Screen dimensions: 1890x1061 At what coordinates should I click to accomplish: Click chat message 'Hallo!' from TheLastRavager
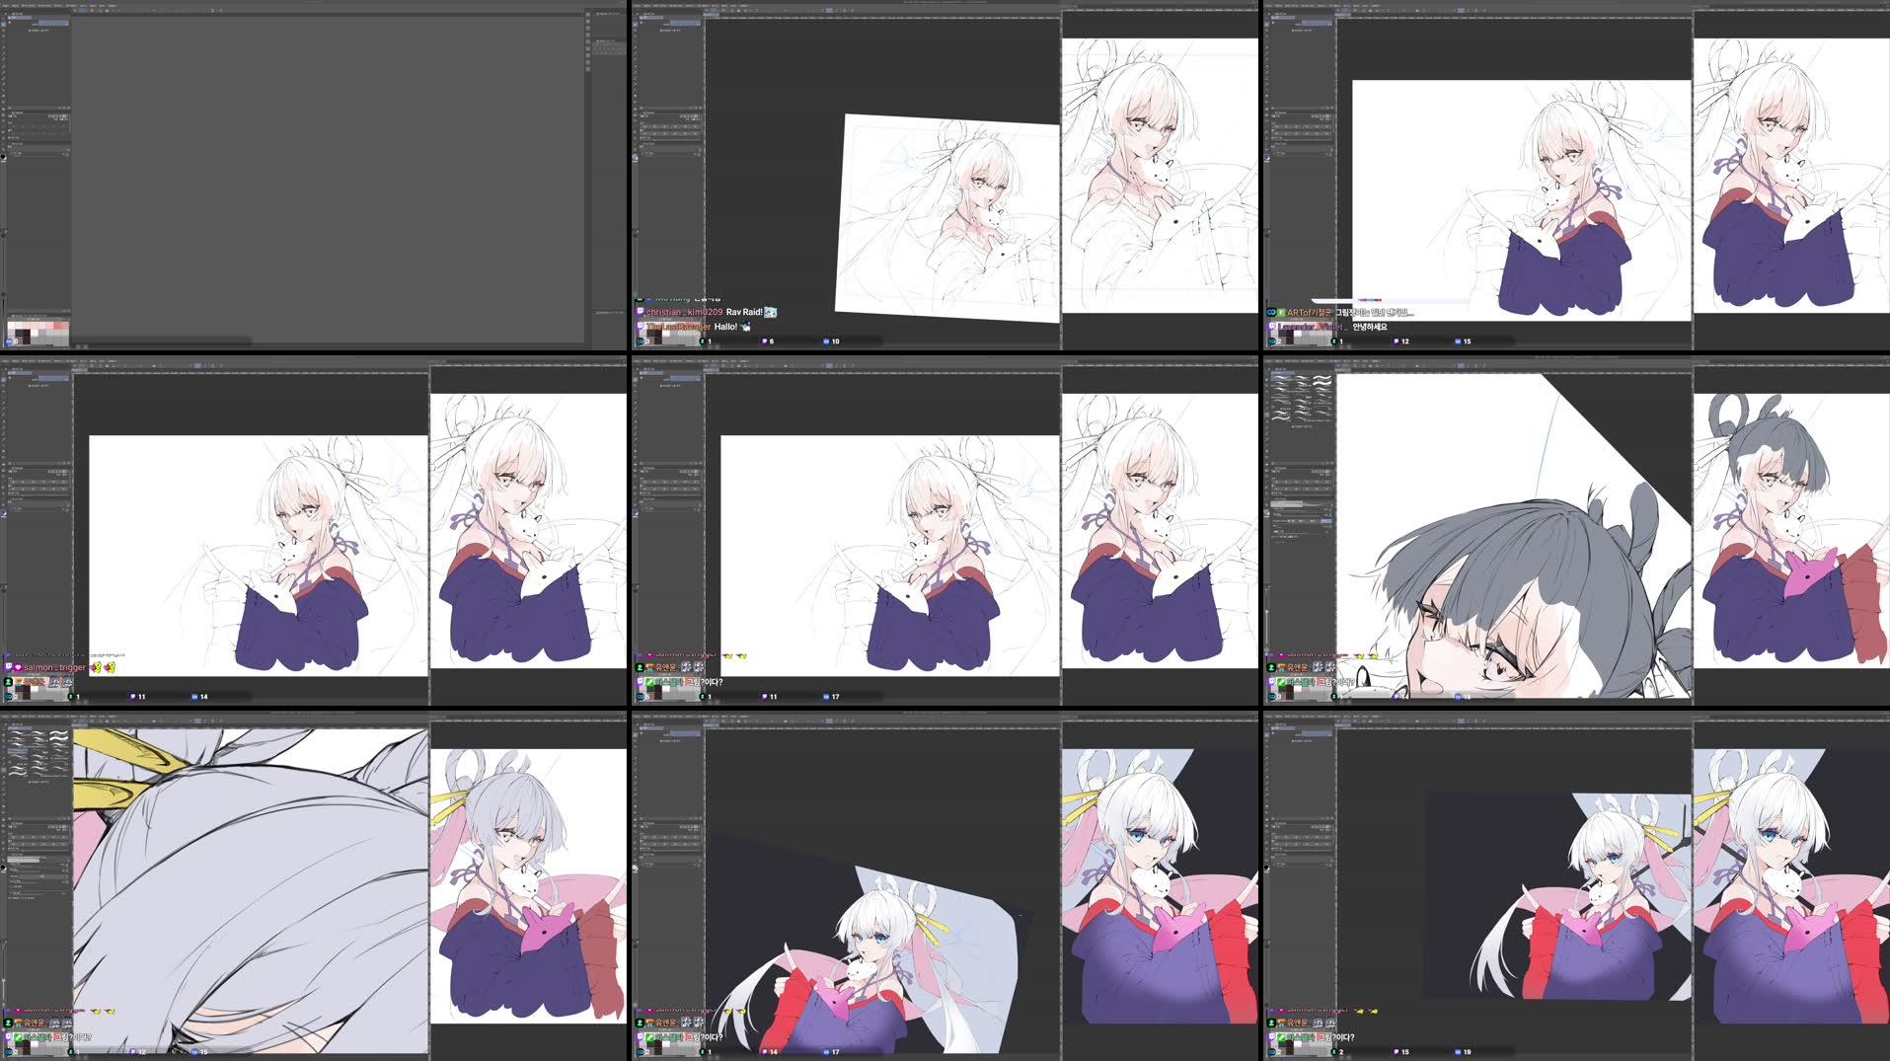[725, 327]
